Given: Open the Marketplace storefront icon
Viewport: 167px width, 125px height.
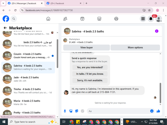Looking at the screenshot, I should coord(99,19).
